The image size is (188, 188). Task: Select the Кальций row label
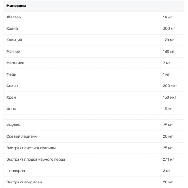click(14, 40)
